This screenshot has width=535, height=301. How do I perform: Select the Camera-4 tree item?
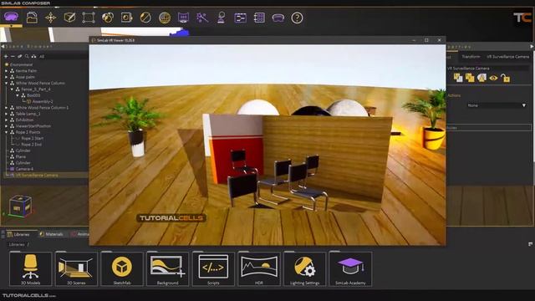coord(24,169)
